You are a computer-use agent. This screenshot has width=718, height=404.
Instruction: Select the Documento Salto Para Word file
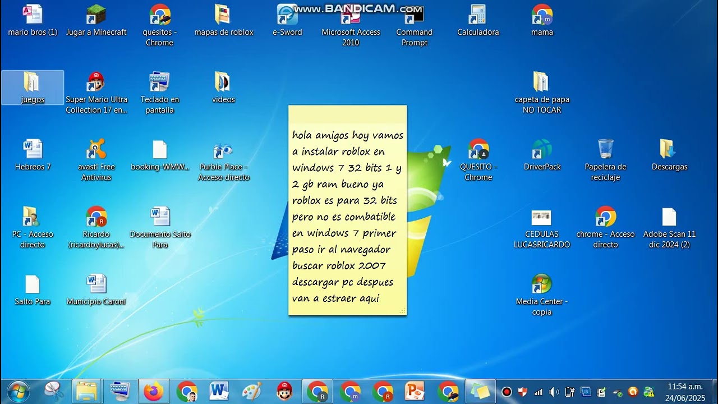pyautogui.click(x=160, y=227)
